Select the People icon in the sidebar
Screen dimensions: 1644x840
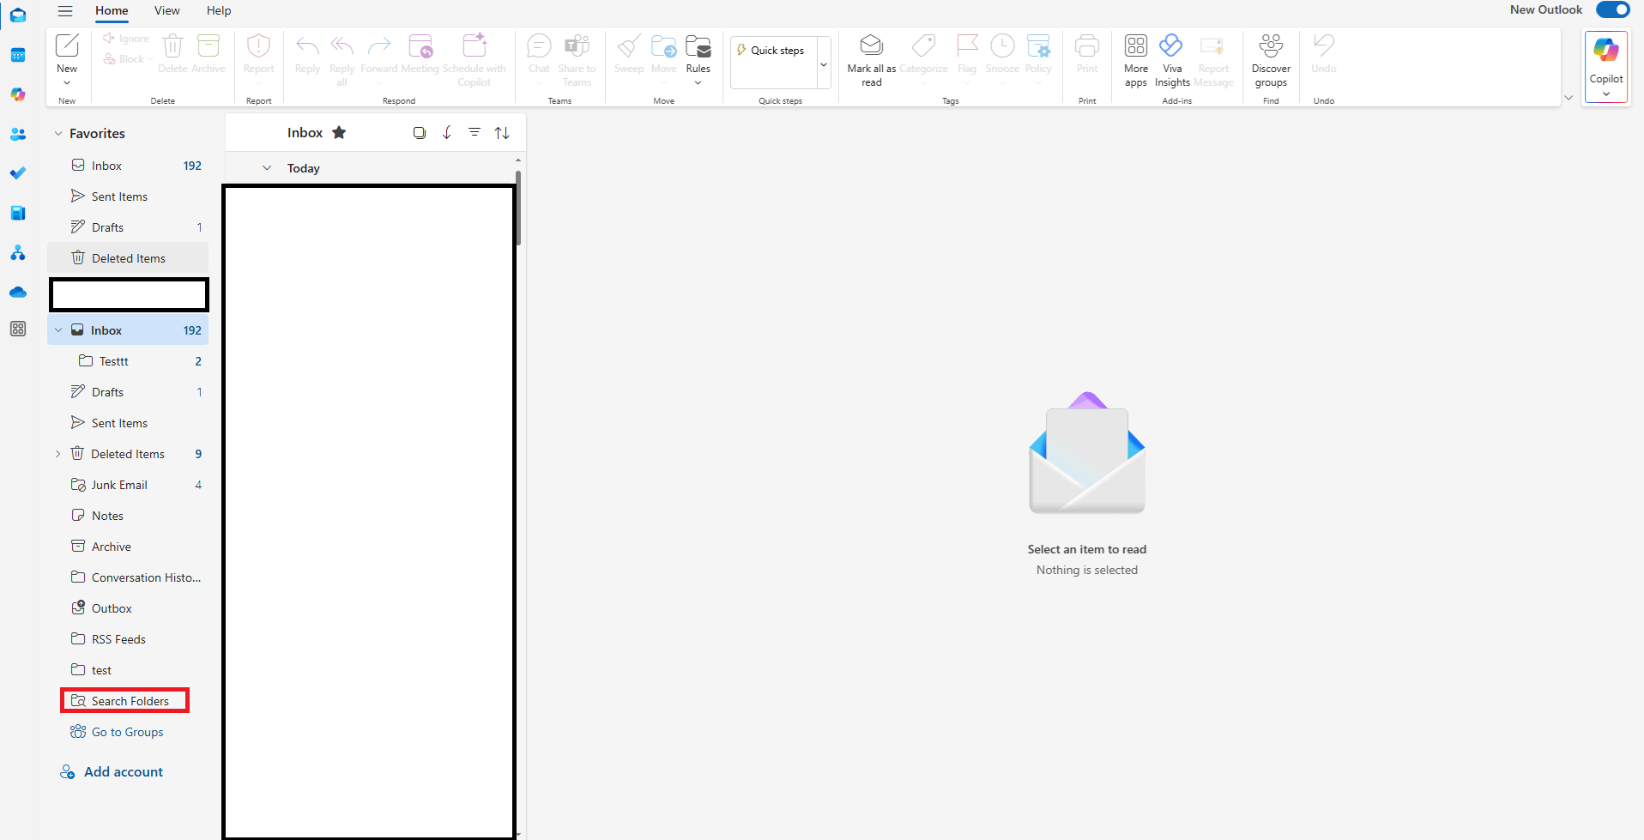coord(18,134)
